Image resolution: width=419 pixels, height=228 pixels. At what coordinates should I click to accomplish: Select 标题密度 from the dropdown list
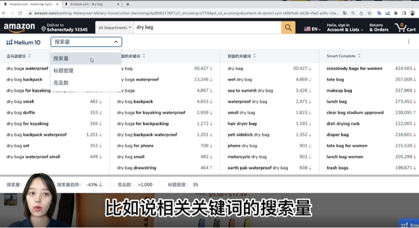(x=64, y=71)
